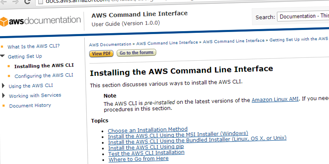Expand the Using the AWS CLI section
The width and height of the screenshot is (329, 164).
(3, 86)
